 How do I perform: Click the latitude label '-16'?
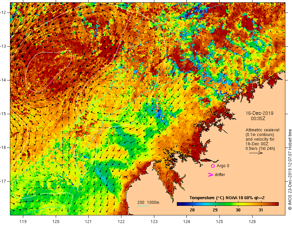pos(3,148)
